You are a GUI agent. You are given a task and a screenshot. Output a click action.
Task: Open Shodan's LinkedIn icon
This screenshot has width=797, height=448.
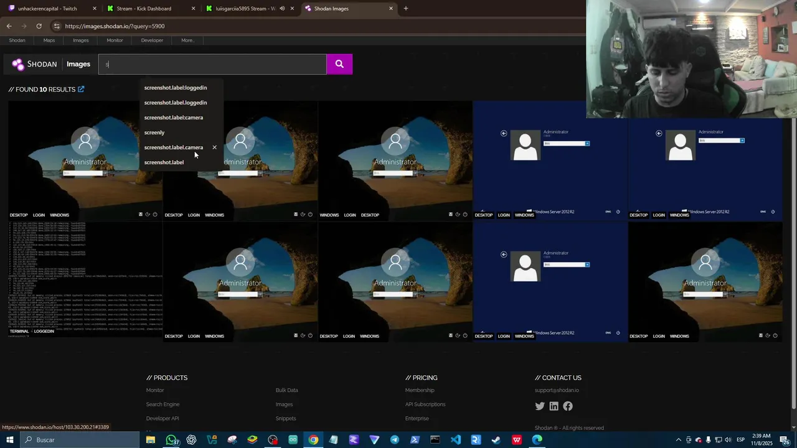click(x=554, y=406)
